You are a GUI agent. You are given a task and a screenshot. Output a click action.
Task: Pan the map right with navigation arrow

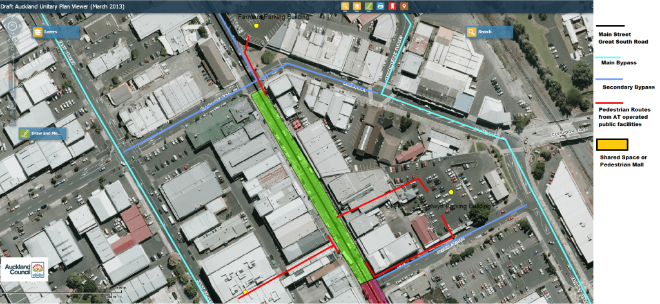click(x=20, y=26)
